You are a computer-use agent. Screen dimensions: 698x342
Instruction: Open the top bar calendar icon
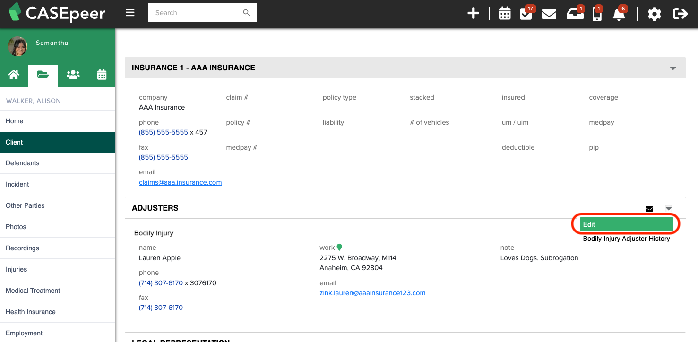(505, 14)
